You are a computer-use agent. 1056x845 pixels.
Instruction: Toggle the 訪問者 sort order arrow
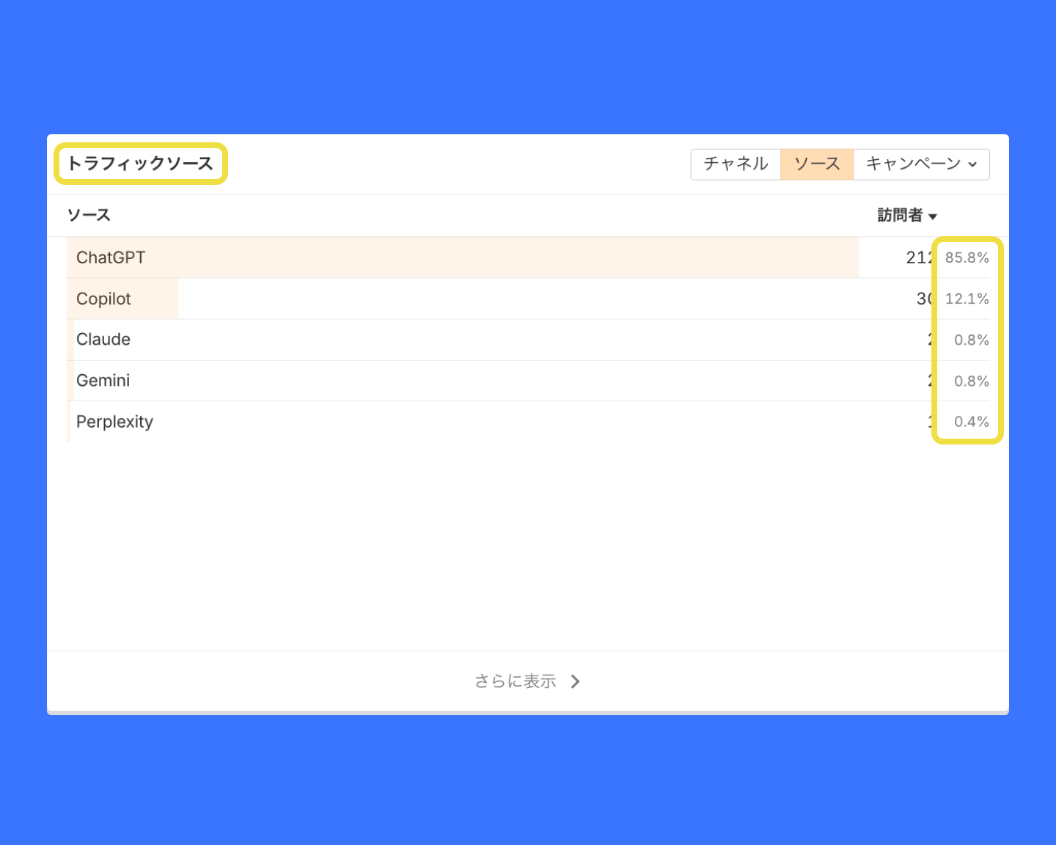933,216
